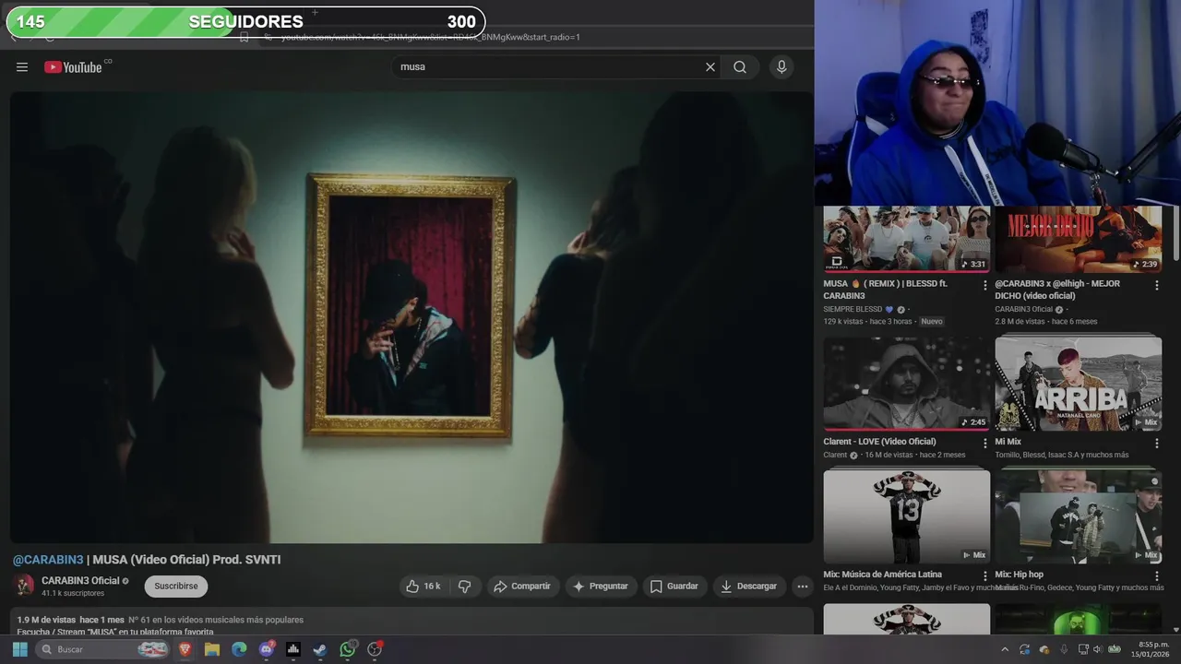
Task: Expand the system tray hidden icons chevron
Action: tap(1005, 649)
